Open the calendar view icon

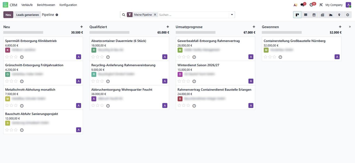pyautogui.click(x=314, y=15)
